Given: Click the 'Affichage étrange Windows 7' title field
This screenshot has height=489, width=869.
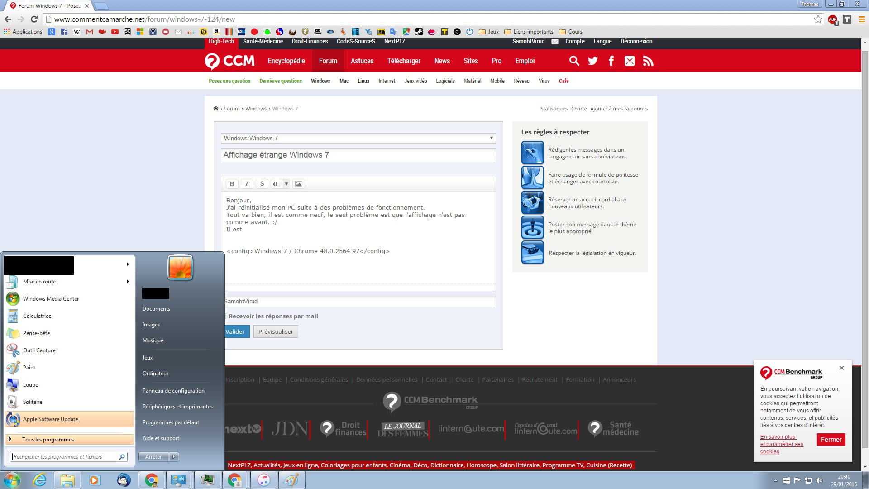Looking at the screenshot, I should (358, 155).
